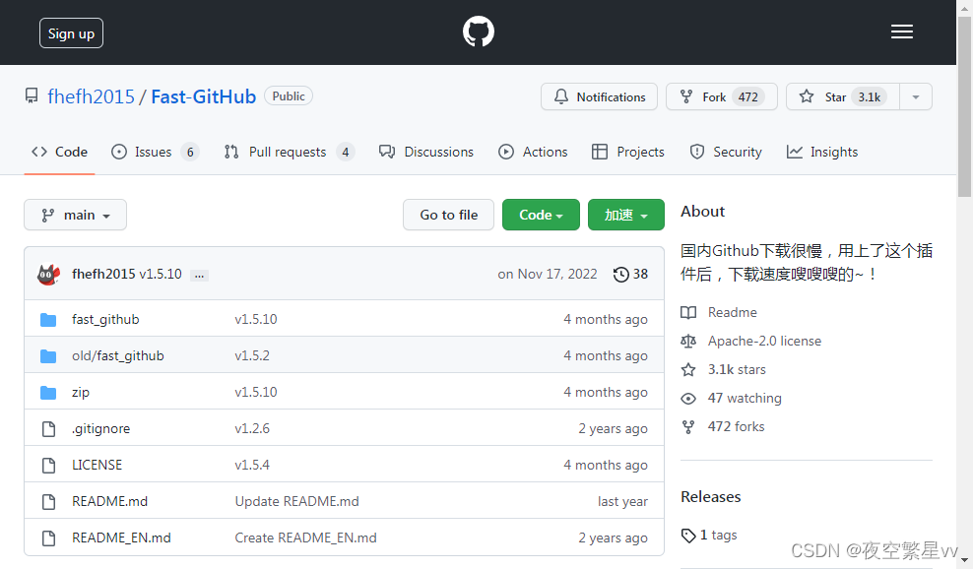Open the 1 tags link under Releases

pyautogui.click(x=719, y=535)
